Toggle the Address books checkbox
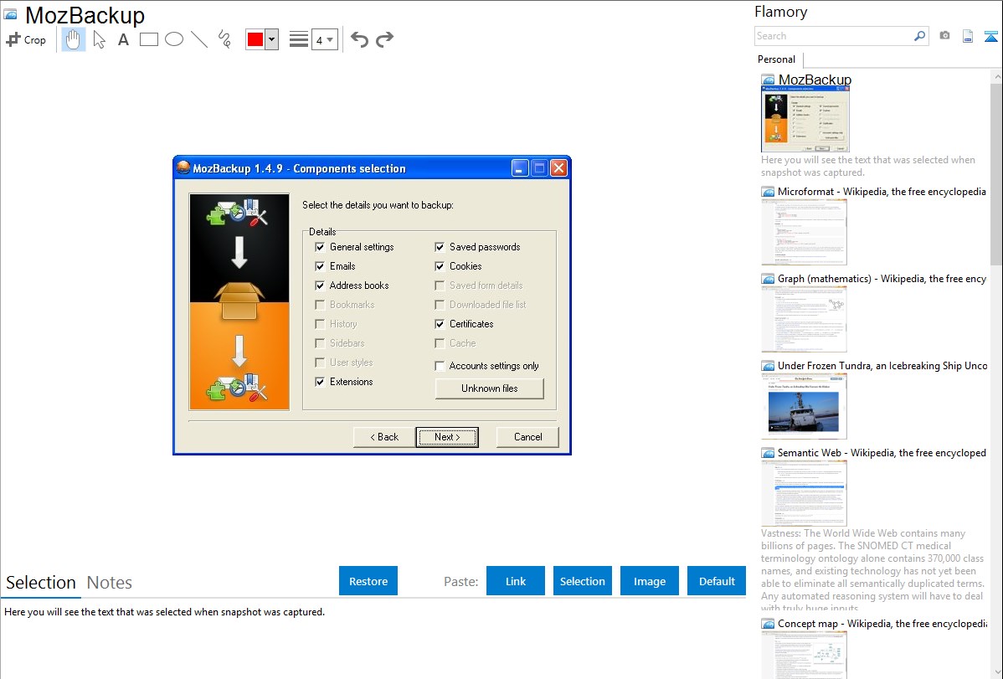This screenshot has height=679, width=1003. tap(320, 285)
